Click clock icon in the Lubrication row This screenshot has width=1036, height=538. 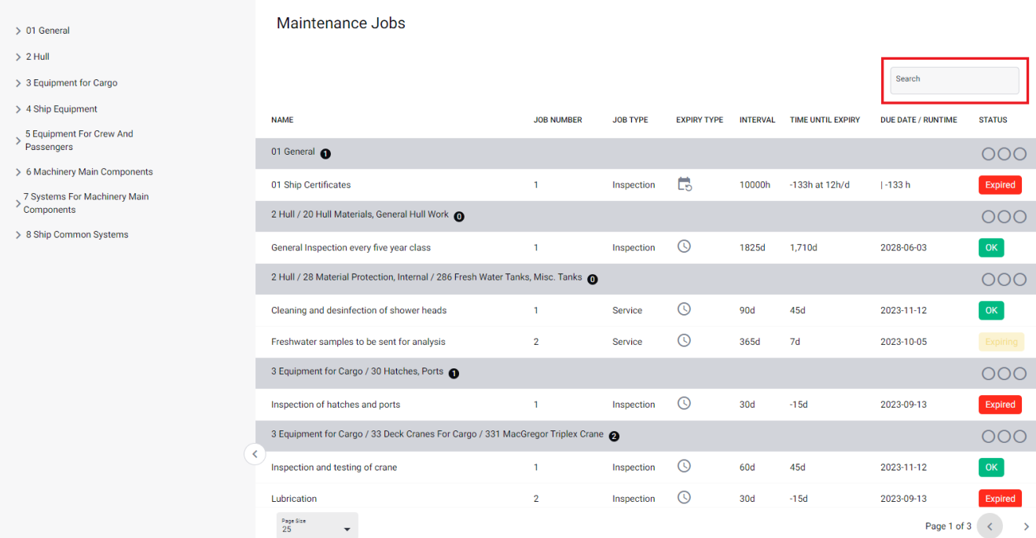(x=685, y=498)
